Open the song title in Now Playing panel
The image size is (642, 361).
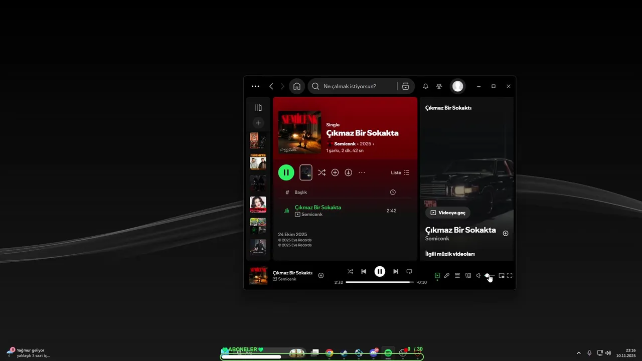pyautogui.click(x=460, y=230)
